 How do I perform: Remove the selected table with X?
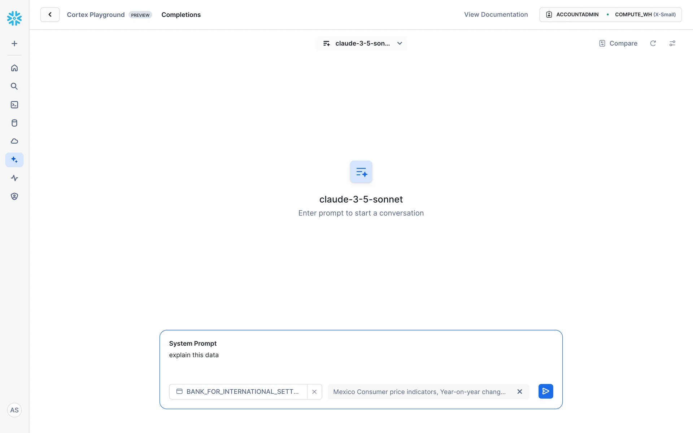click(x=314, y=392)
